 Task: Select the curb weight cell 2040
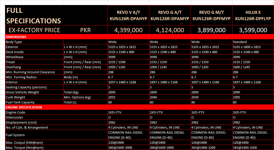click(170, 97)
